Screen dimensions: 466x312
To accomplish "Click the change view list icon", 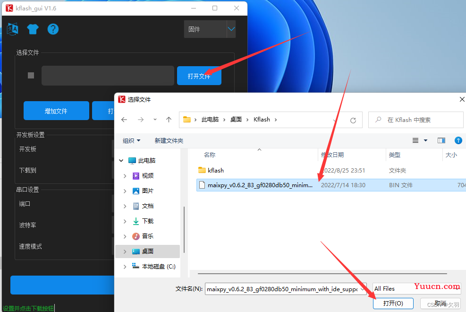I will 415,140.
